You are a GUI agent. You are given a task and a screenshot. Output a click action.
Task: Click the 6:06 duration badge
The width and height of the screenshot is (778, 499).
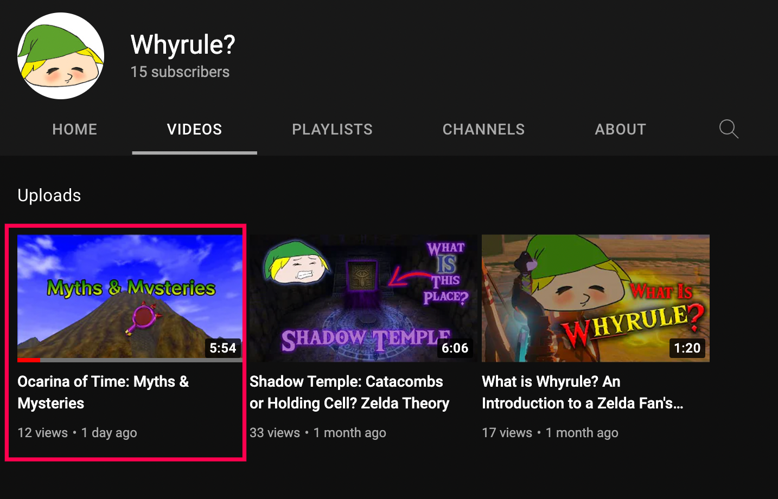455,348
